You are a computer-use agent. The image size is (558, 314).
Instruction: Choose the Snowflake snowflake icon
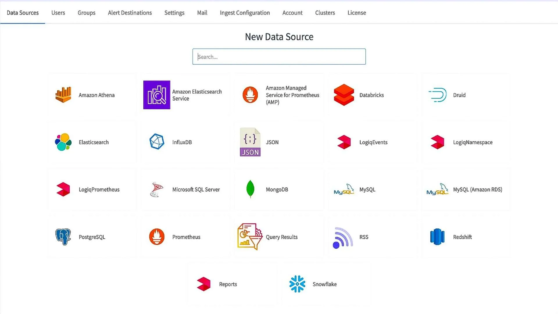[x=297, y=284]
